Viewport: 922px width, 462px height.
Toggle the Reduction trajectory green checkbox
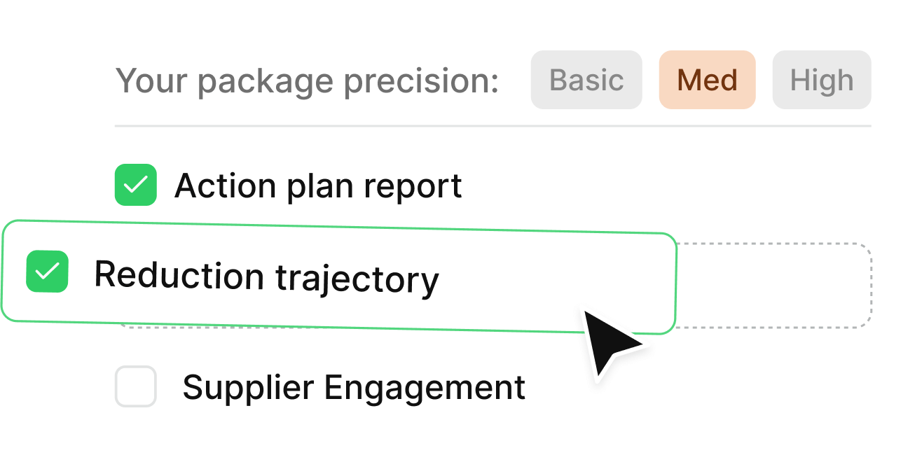(x=47, y=272)
